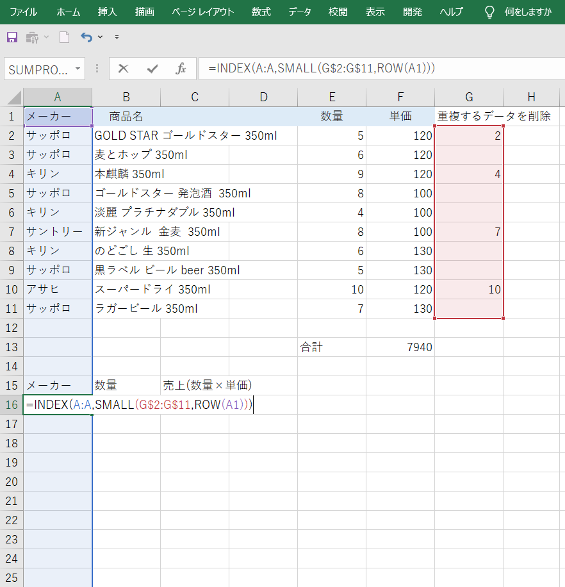
Task: Create a new document via Quick Access Toolbar icon
Action: (x=64, y=37)
